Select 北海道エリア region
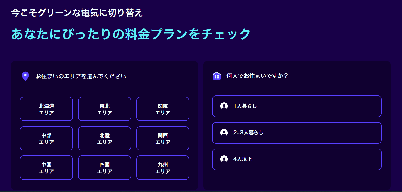The image size is (402, 192). pos(46,109)
